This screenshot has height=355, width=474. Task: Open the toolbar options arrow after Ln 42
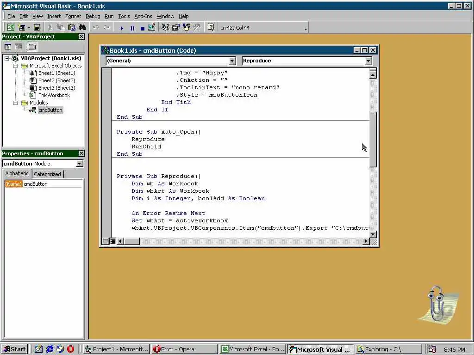(x=306, y=29)
